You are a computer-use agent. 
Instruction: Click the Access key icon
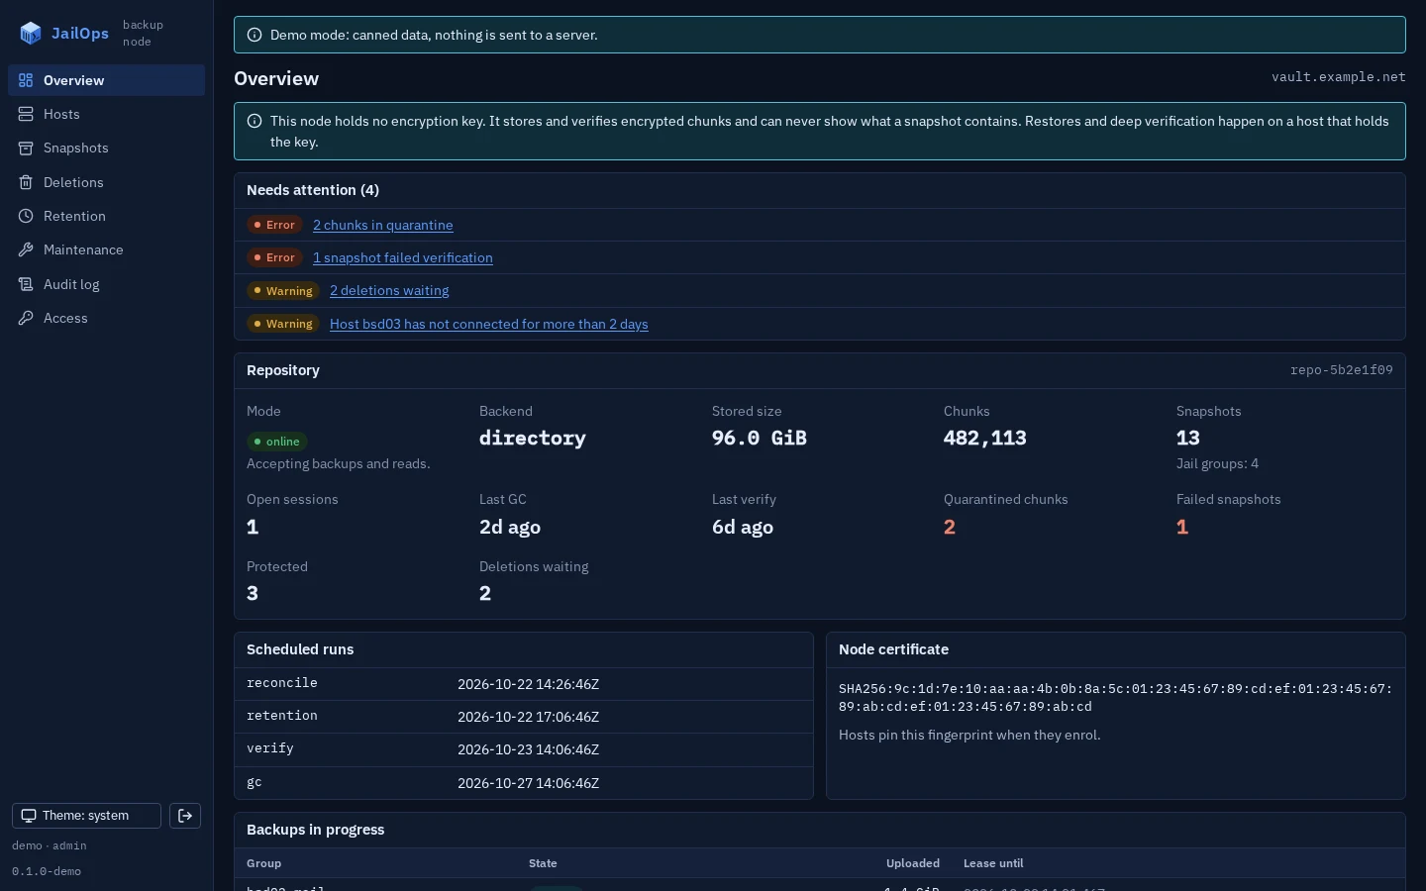tap(26, 318)
